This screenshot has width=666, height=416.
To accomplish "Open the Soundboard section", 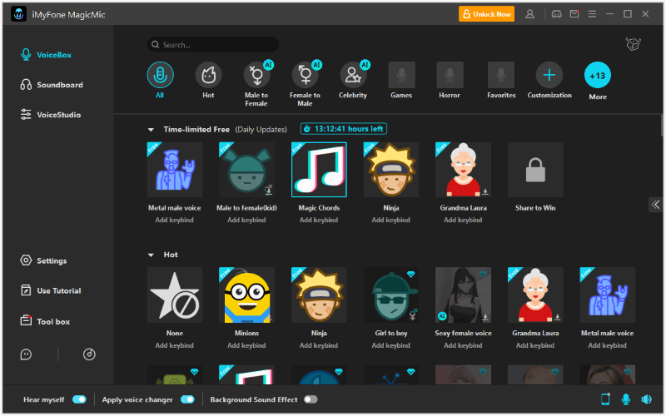I will (x=52, y=85).
